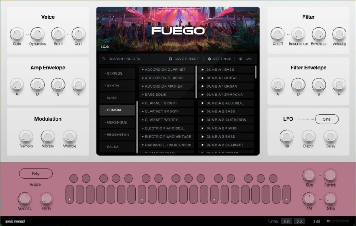Screen dimensions: 356x226
Task: Click the Reverb Size knob
Action: pos(309,175)
